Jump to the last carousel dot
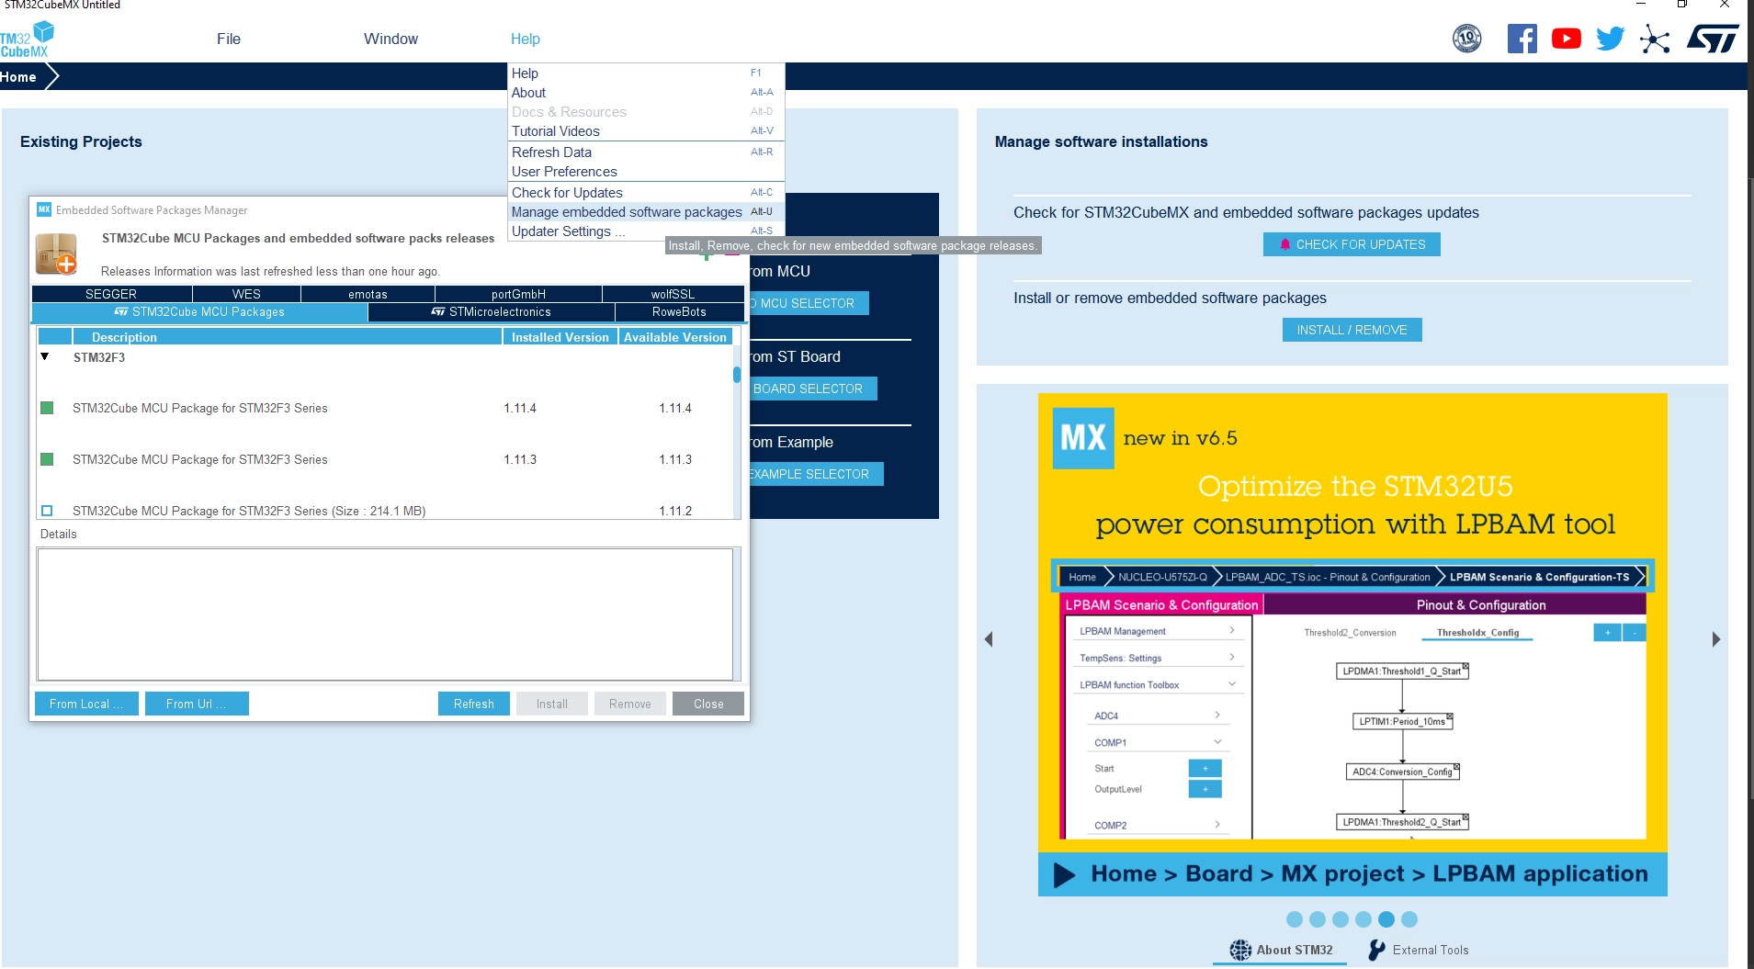This screenshot has height=969, width=1754. [1409, 919]
